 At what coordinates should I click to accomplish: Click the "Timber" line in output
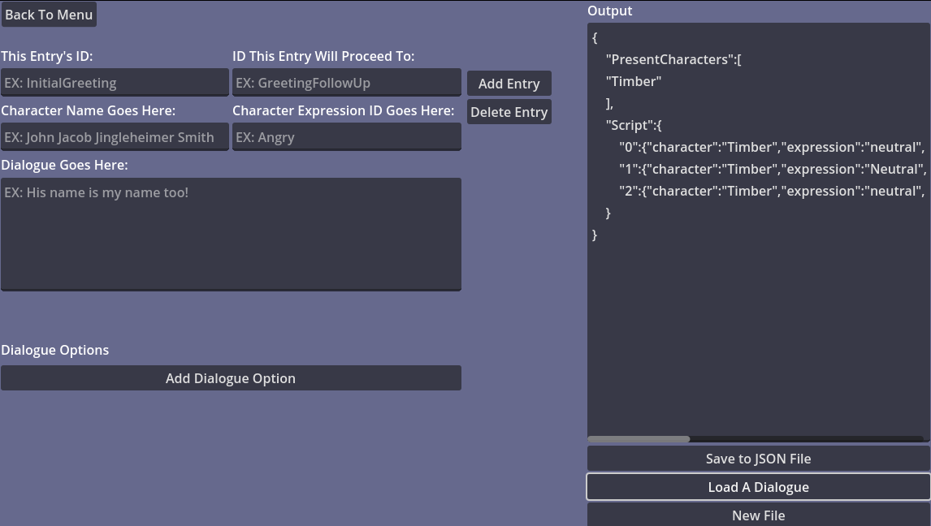pos(634,81)
